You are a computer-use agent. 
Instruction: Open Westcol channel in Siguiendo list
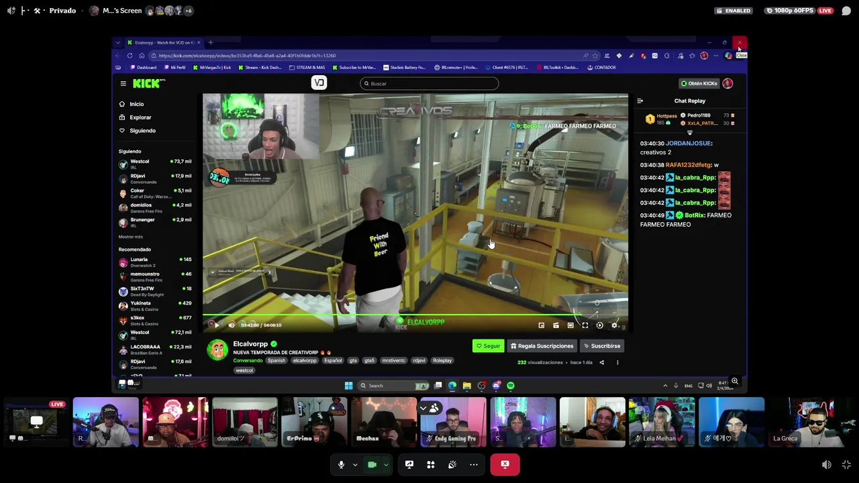(155, 164)
